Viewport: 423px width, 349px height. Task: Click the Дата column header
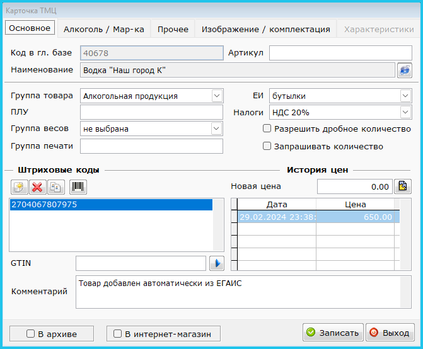[x=277, y=204]
